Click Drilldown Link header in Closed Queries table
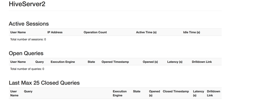The width and height of the screenshot is (257, 101). 214,93
